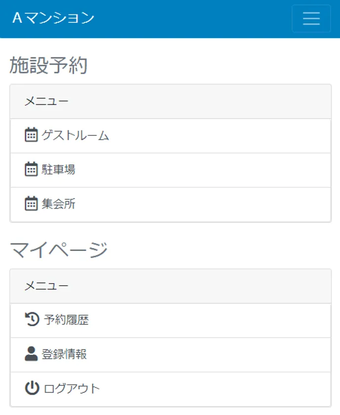Viewport: 340px width, 415px height.
Task: Click the メニュー header under マイページ
Action: pyautogui.click(x=46, y=286)
